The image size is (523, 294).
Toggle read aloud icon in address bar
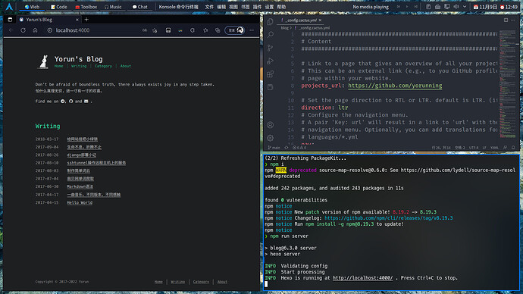tap(145, 30)
